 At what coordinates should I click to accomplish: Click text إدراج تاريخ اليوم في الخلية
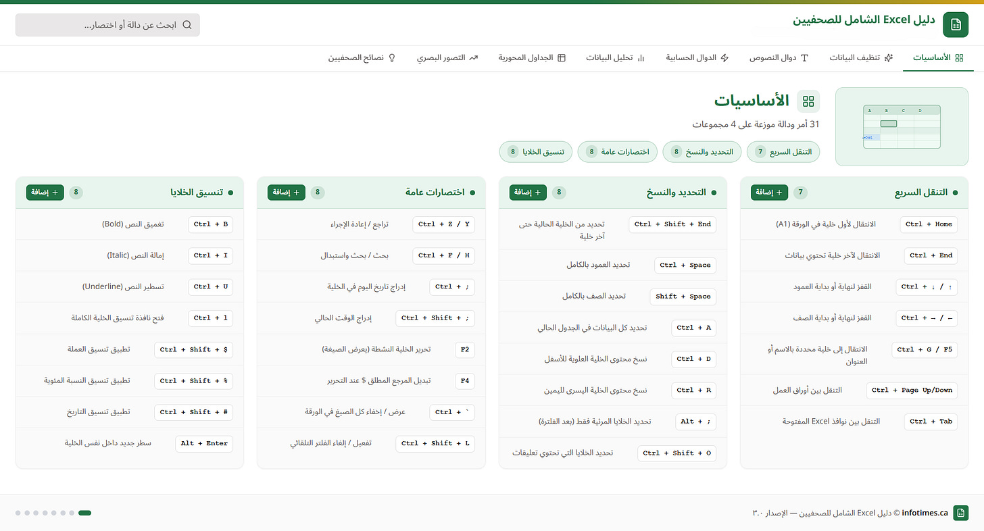pos(366,287)
